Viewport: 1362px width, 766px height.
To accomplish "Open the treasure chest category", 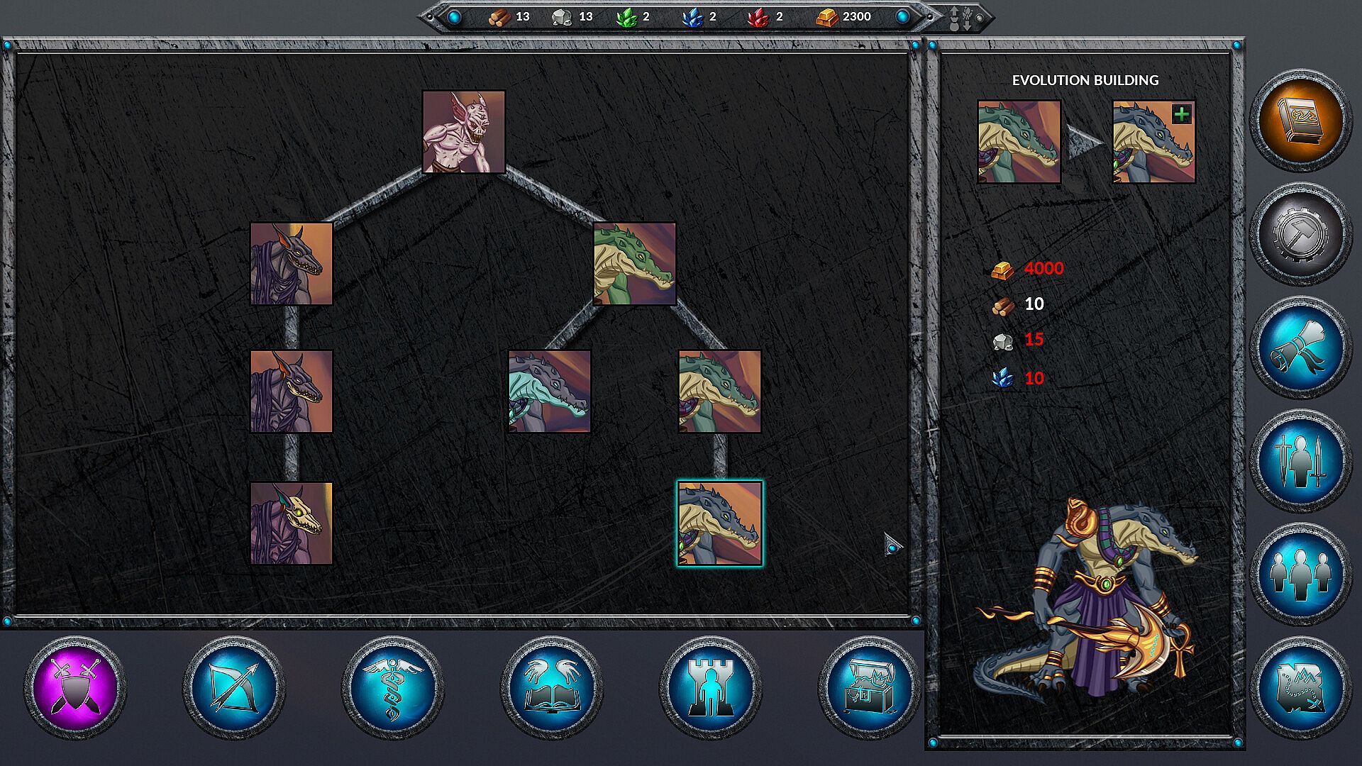I will point(869,687).
